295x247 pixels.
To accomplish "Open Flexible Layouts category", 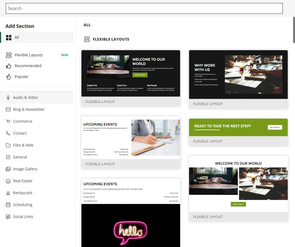I will tap(37, 55).
